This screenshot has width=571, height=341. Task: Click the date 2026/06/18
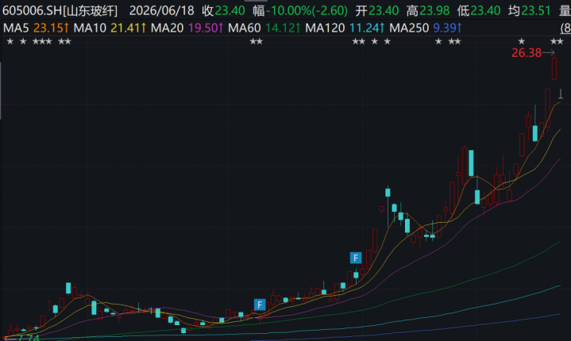(162, 10)
